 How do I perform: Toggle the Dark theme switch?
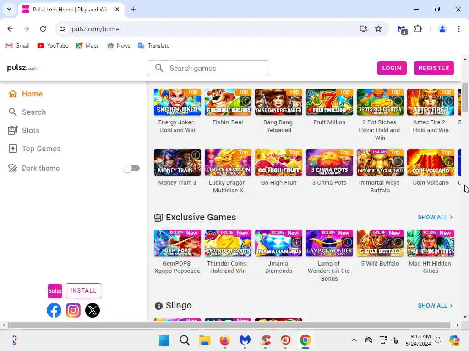point(131,168)
